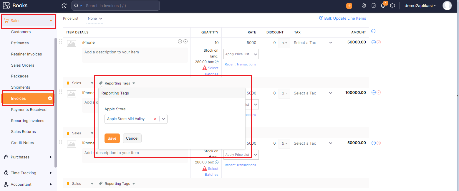Open Packages in sidebar
The height and width of the screenshot is (191, 459).
tap(20, 76)
